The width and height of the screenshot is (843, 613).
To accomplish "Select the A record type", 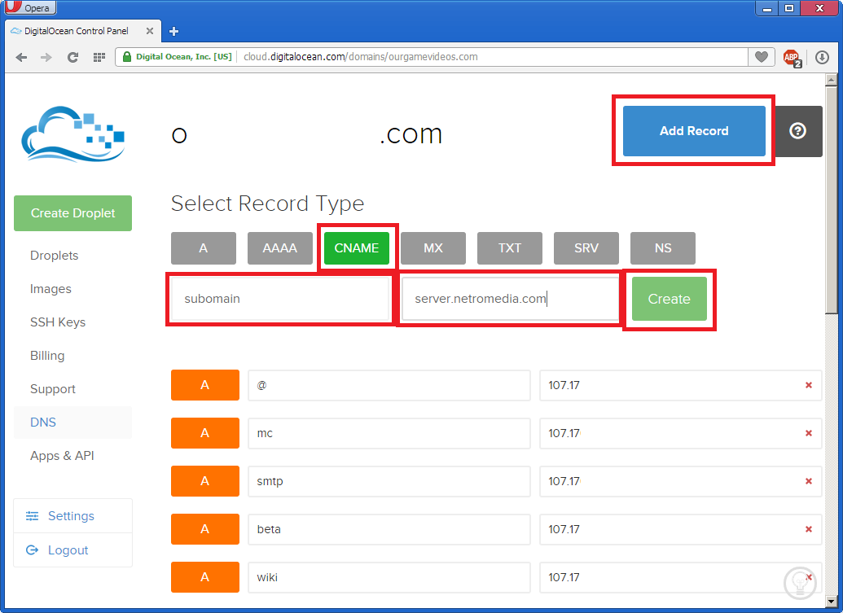I will (204, 248).
